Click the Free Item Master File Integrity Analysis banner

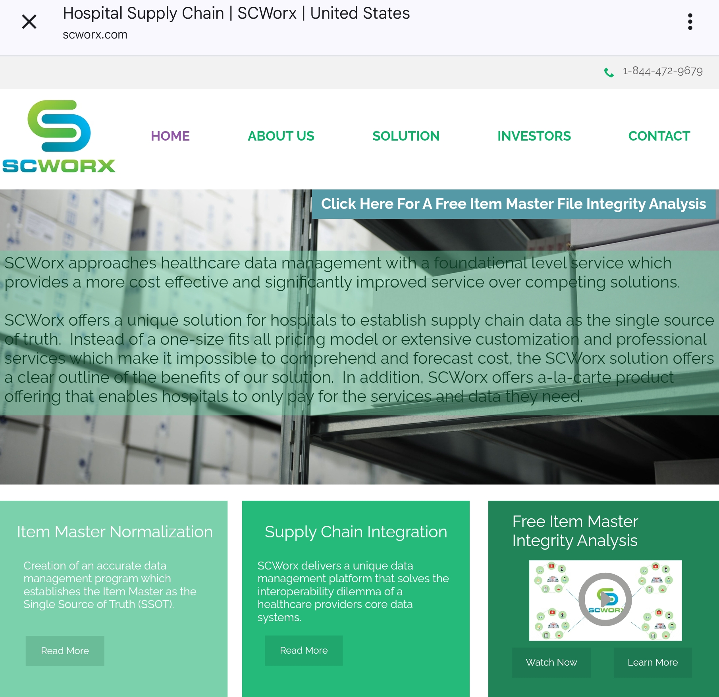click(x=513, y=204)
